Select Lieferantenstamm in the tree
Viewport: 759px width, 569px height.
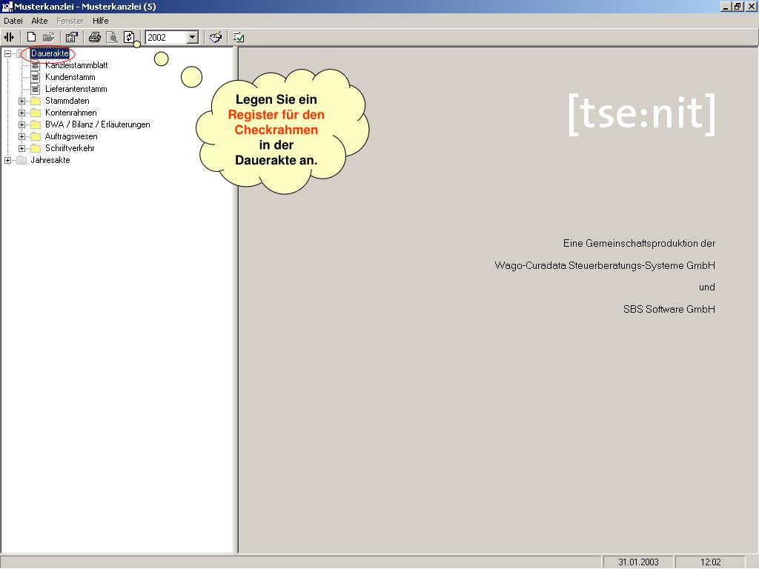click(76, 89)
